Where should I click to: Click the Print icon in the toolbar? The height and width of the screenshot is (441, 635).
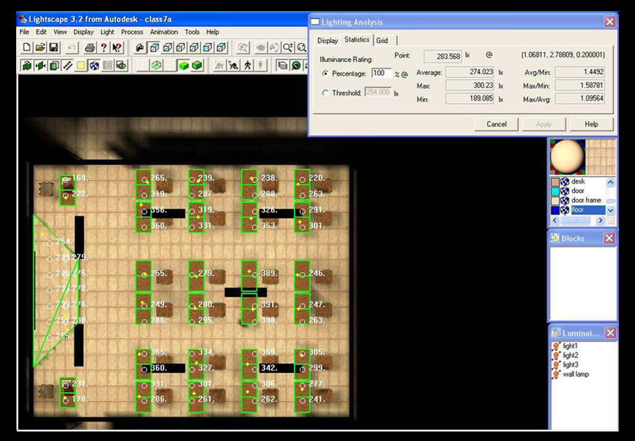[90, 47]
